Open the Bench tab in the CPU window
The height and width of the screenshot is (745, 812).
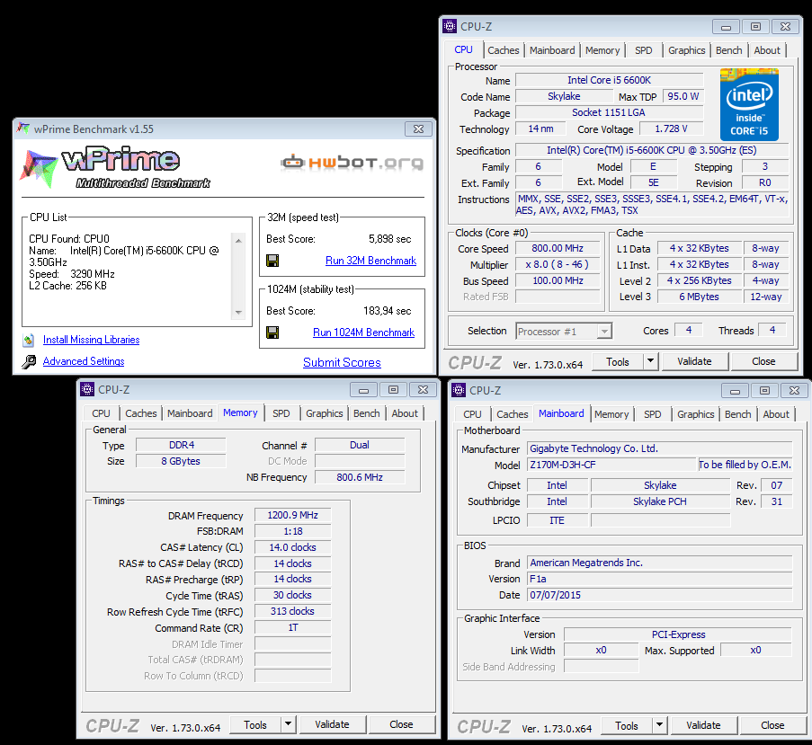tap(729, 50)
